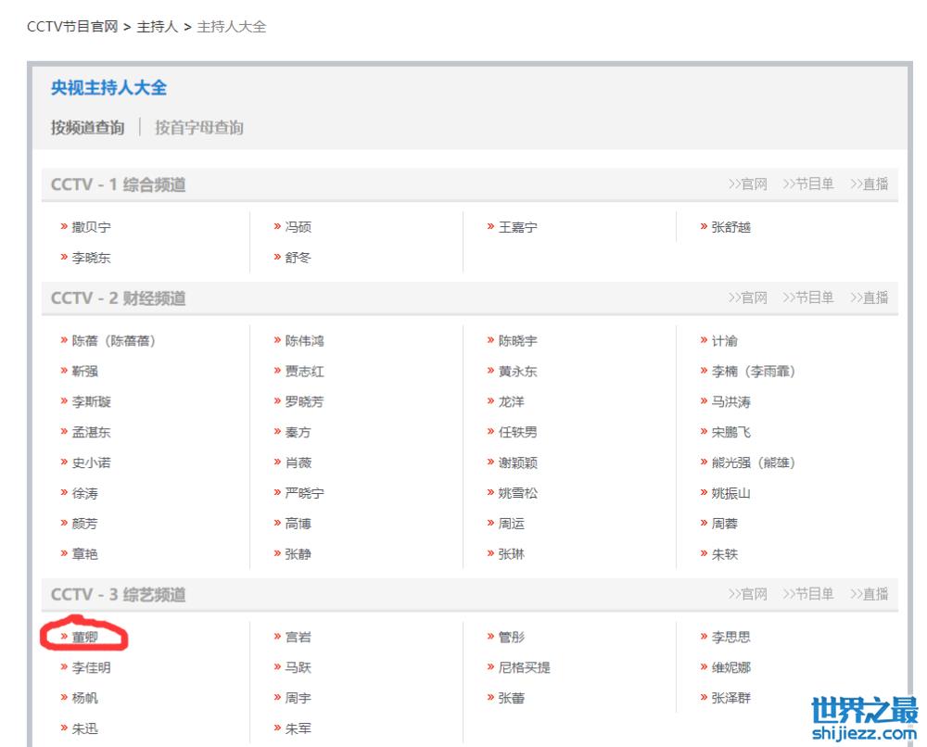Open host 朱军 profile
Screen dimensions: 927x747
pyautogui.click(x=298, y=728)
